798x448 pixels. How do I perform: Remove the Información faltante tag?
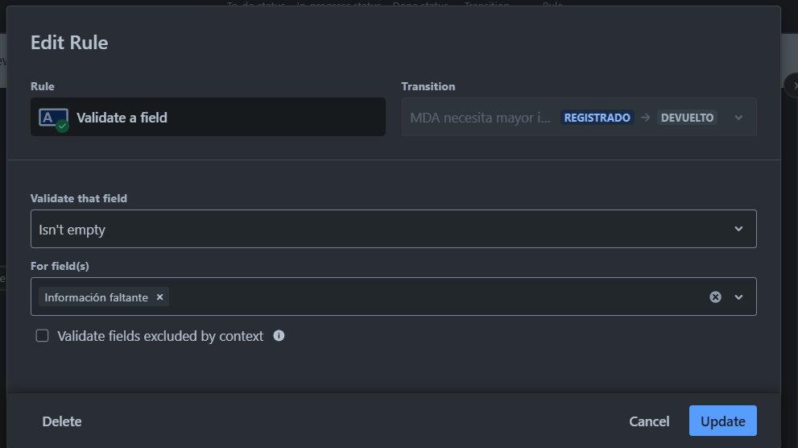point(159,297)
